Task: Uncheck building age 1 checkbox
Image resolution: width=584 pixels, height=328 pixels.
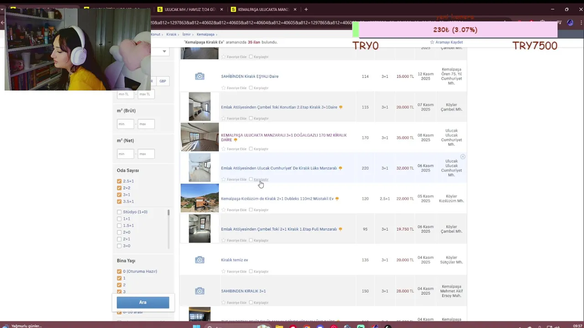Action: tap(119, 278)
